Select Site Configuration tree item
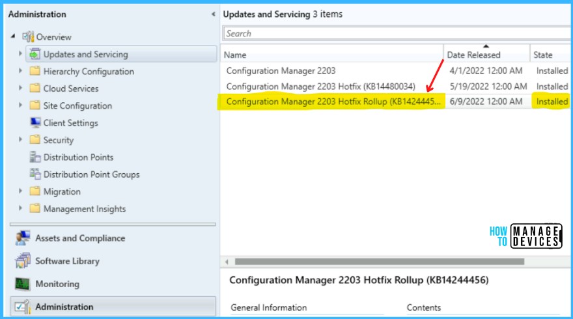The image size is (573, 319). click(77, 105)
